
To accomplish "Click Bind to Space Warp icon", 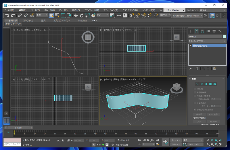I will 32,16.
